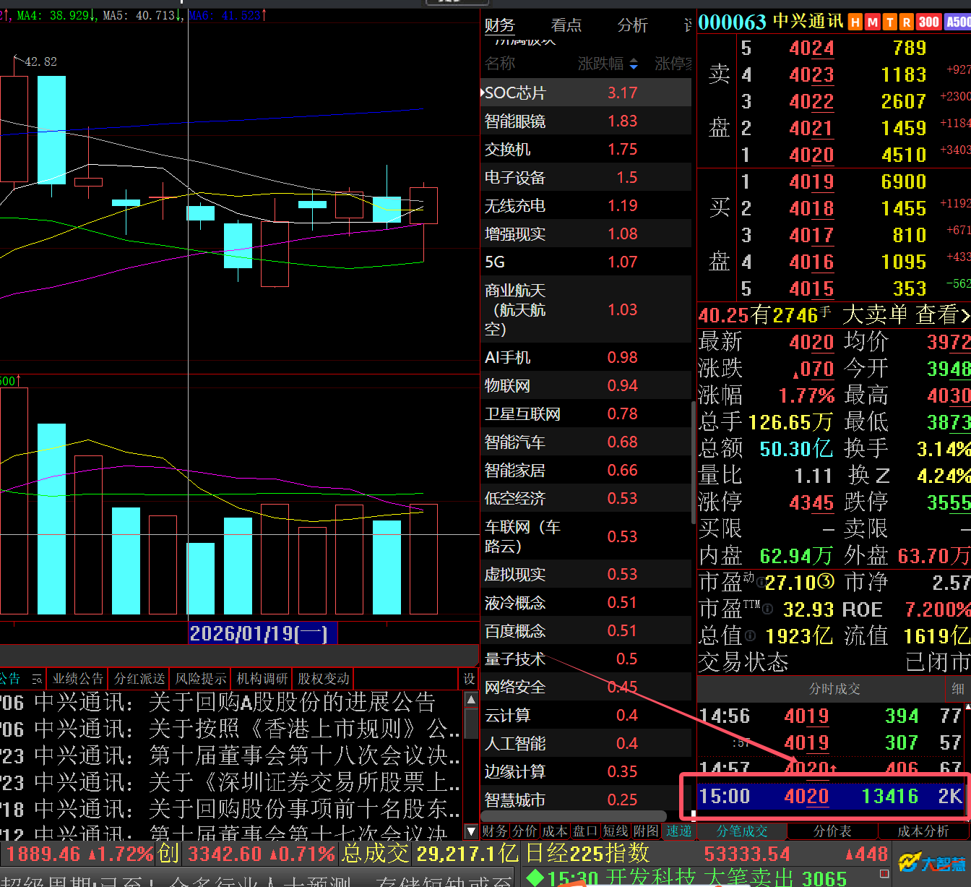971x887 pixels.
Task: Click 日经225指数 in status bar
Action: coord(587,854)
